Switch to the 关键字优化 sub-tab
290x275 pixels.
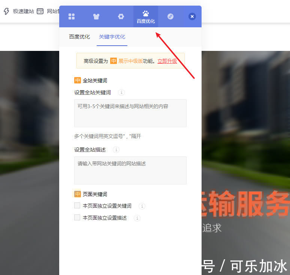[x=112, y=37]
